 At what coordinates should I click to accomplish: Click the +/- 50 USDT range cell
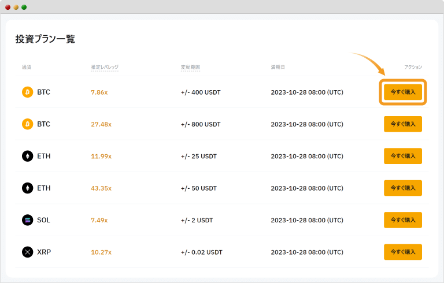pyautogui.click(x=198, y=188)
